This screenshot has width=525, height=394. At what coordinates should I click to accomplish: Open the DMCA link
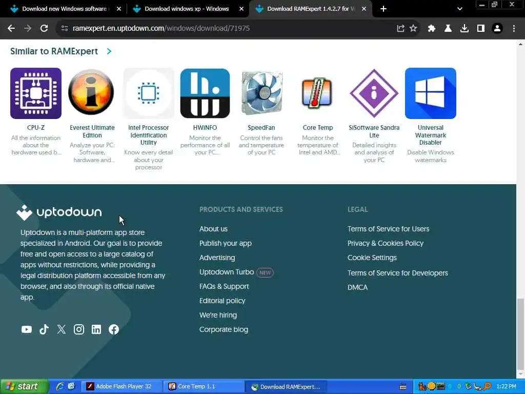click(357, 287)
